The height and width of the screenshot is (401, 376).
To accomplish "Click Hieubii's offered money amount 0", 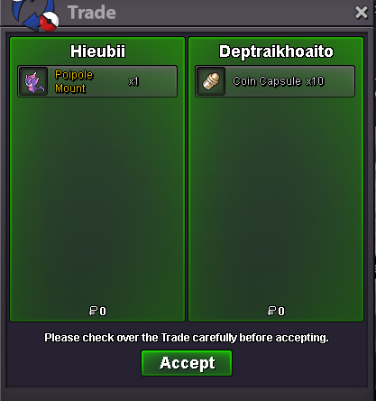I will [x=103, y=311].
